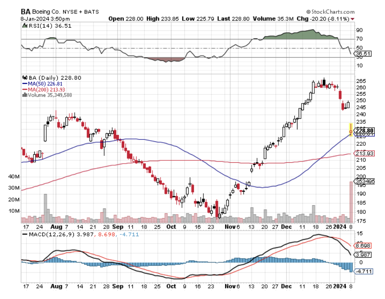
Task: Click the boxed 8.698 MACD signal tag
Action: coord(363,245)
